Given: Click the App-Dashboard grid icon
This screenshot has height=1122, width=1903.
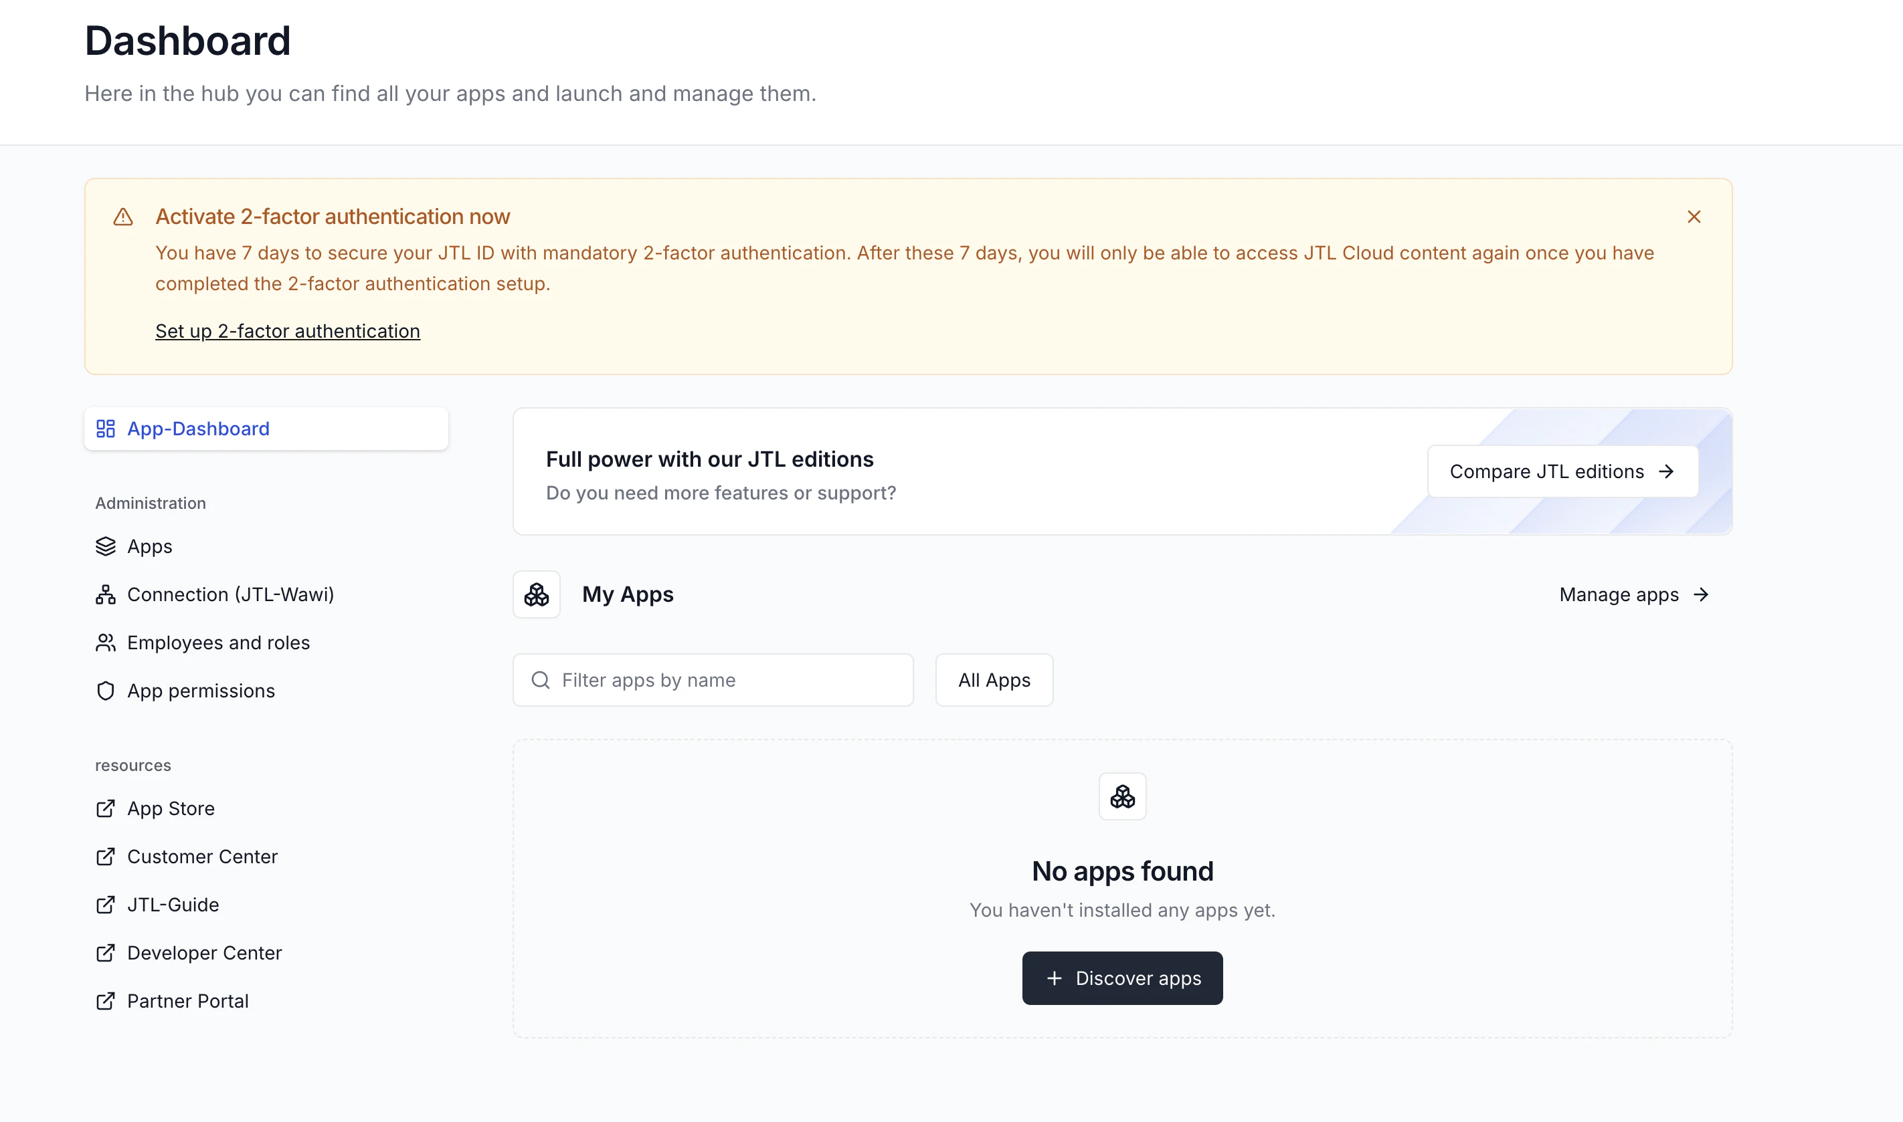Looking at the screenshot, I should pyautogui.click(x=106, y=429).
